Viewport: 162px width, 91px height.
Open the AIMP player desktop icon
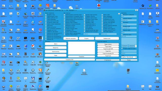coord(4,78)
